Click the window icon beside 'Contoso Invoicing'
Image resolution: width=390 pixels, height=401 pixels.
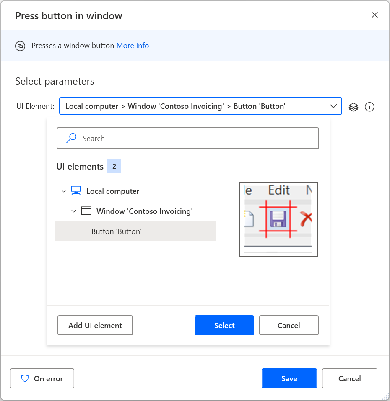click(x=86, y=211)
